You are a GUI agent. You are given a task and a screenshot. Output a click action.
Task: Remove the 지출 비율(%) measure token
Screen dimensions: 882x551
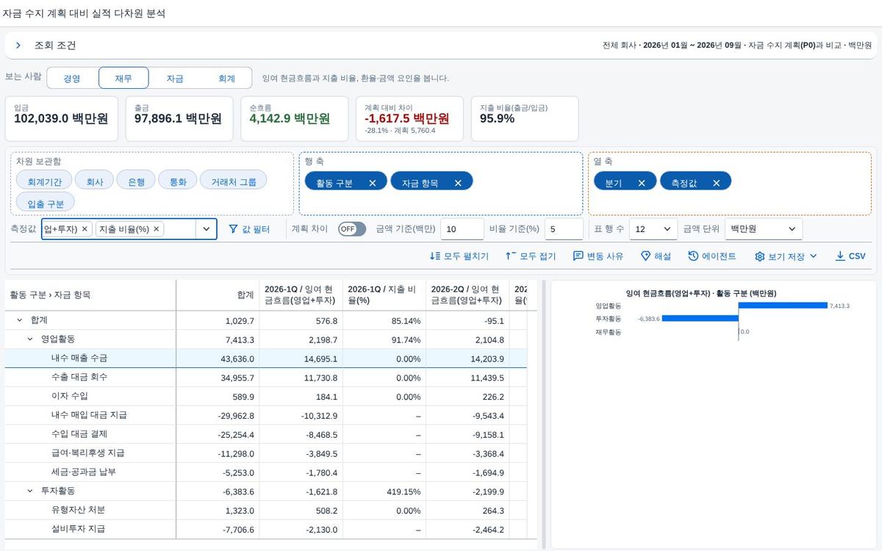[x=156, y=229]
